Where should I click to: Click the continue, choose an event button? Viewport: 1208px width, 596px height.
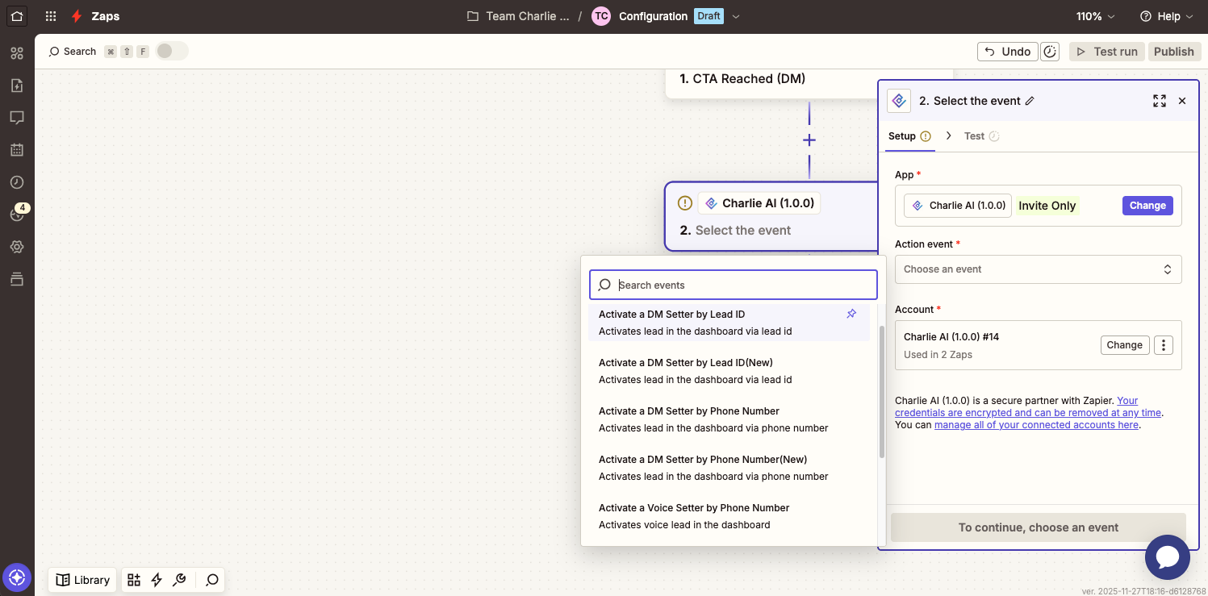point(1039,527)
